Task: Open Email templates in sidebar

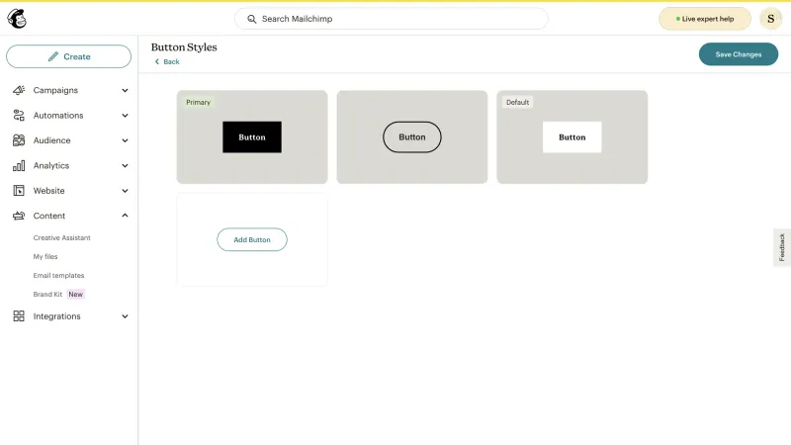Action: point(58,276)
